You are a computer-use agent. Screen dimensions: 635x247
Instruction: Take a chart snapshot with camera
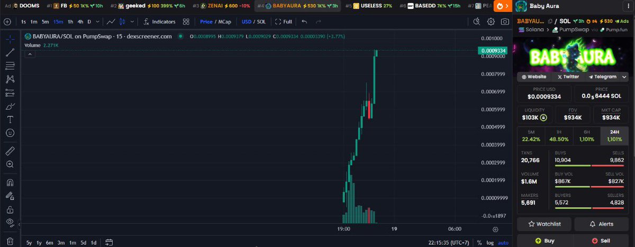pyautogui.click(x=505, y=22)
